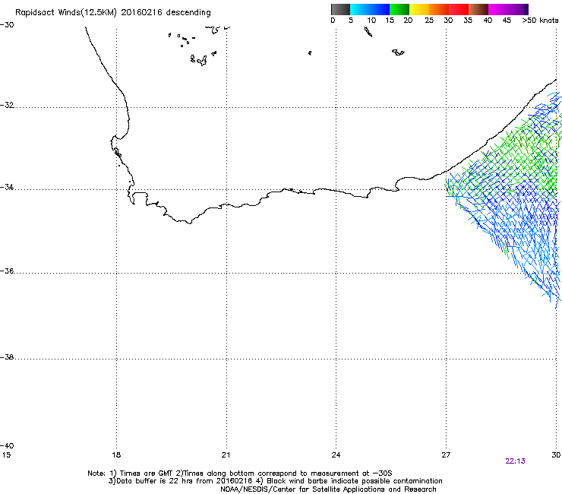Screen dimensions: 562x494
Task: Choose the brown 35-40 knots legend segment
Action: 478,9
